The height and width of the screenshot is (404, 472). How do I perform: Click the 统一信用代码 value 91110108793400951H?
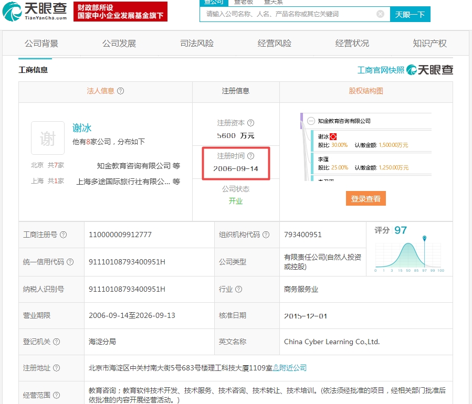click(x=127, y=262)
